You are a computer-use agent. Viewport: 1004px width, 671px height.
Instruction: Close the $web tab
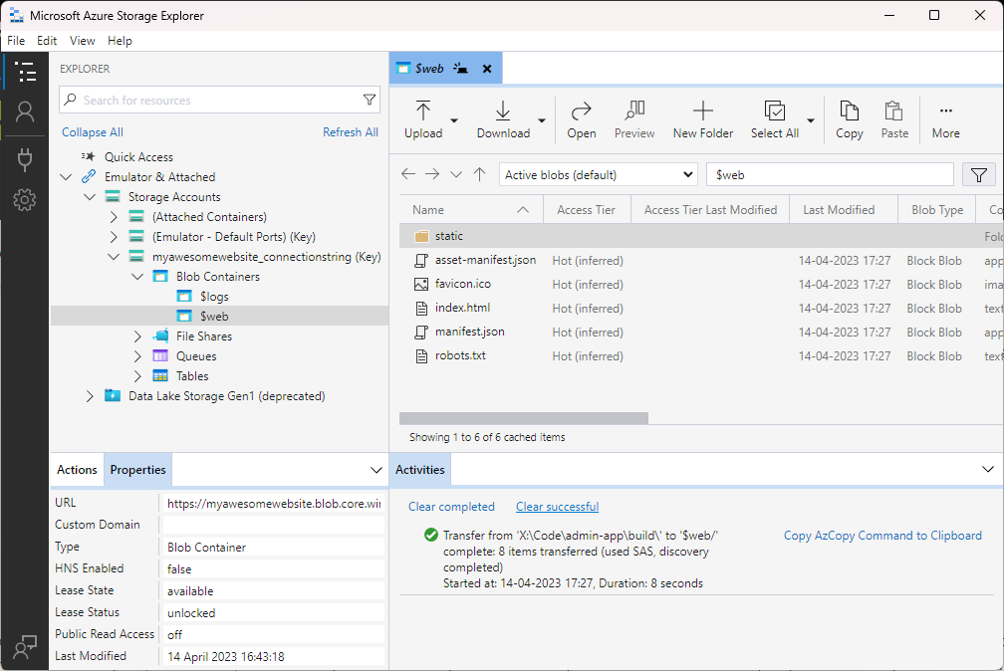click(x=487, y=69)
